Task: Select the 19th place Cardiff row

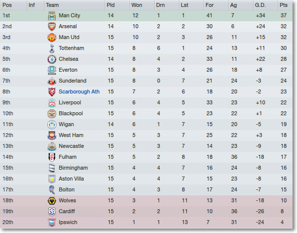Action: point(146,212)
